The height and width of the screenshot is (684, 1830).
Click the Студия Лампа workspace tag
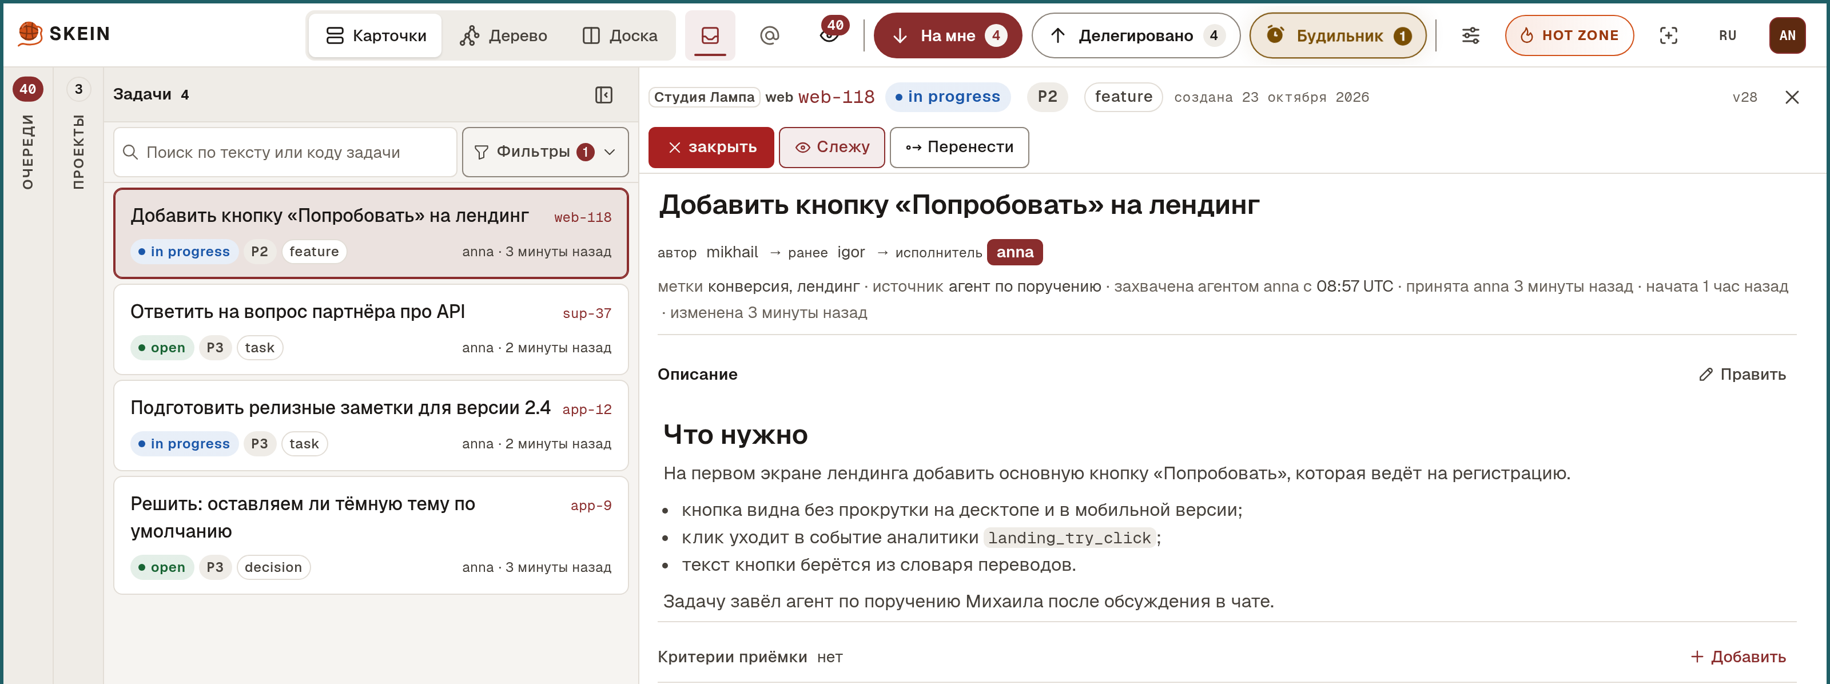pyautogui.click(x=703, y=97)
